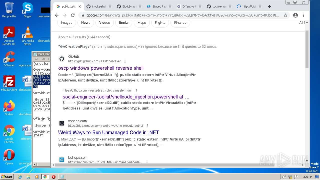Open the Chrome profile account icon
This screenshot has height=180, width=320.
click(295, 15)
